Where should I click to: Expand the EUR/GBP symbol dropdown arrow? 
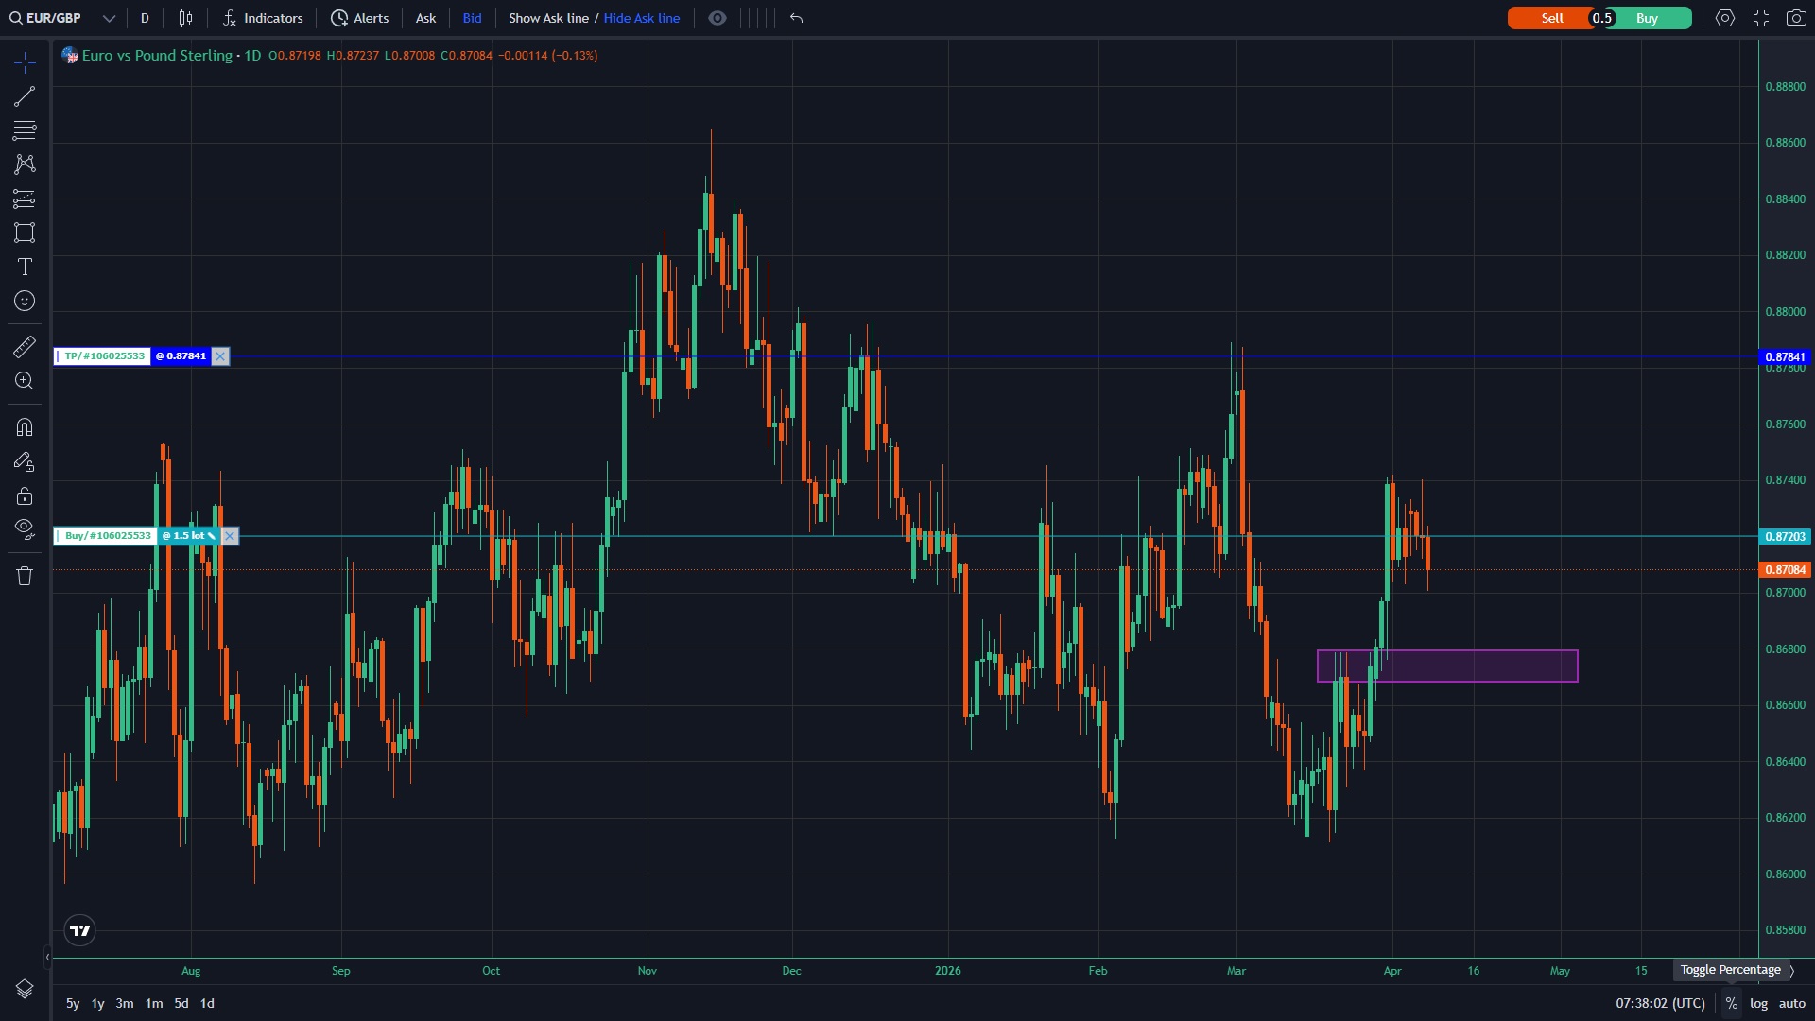tap(109, 18)
